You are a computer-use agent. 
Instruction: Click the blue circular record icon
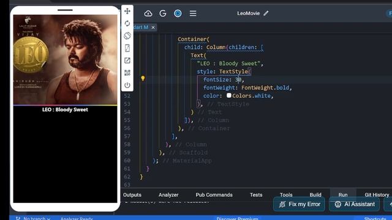pyautogui.click(x=178, y=13)
